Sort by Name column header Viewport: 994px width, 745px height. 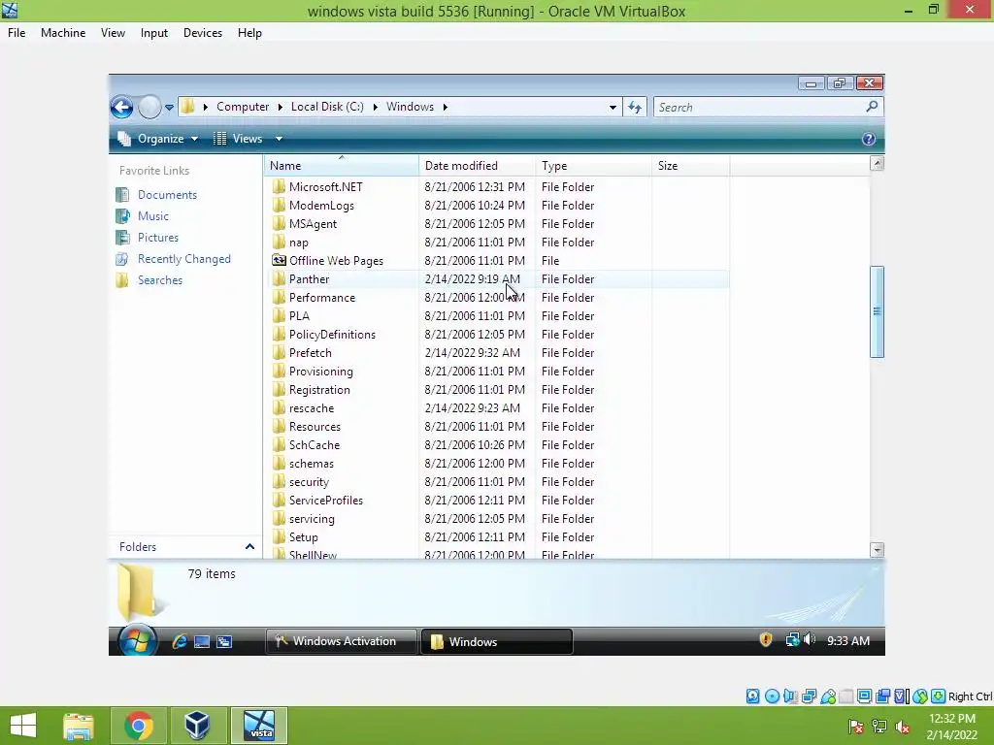[341, 165]
